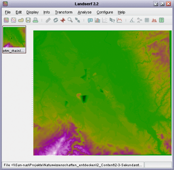Click the open raster icon in toolbar
The width and height of the screenshot is (174, 170).
(x=6, y=20)
